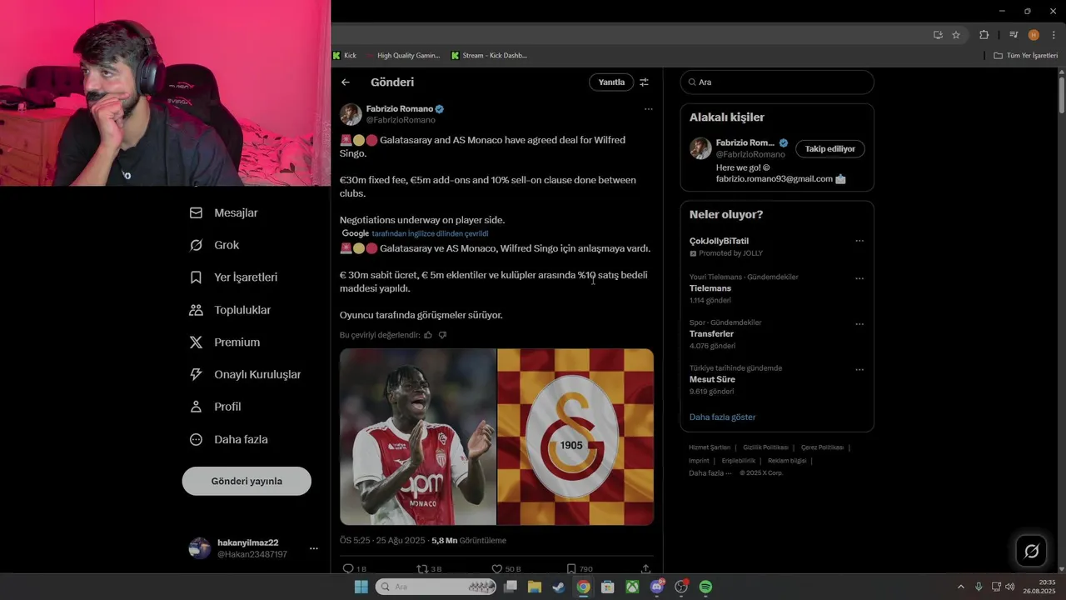Open Galatasaray logo image in the post
1066x600 pixels.
click(x=575, y=437)
